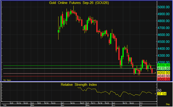Select the 5000.00 price axis label
173x107 pixels.
pos(163,7)
